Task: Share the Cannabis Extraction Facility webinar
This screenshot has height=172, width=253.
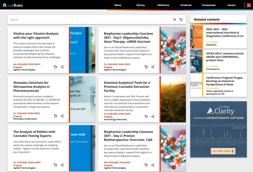Action: click(153, 116)
